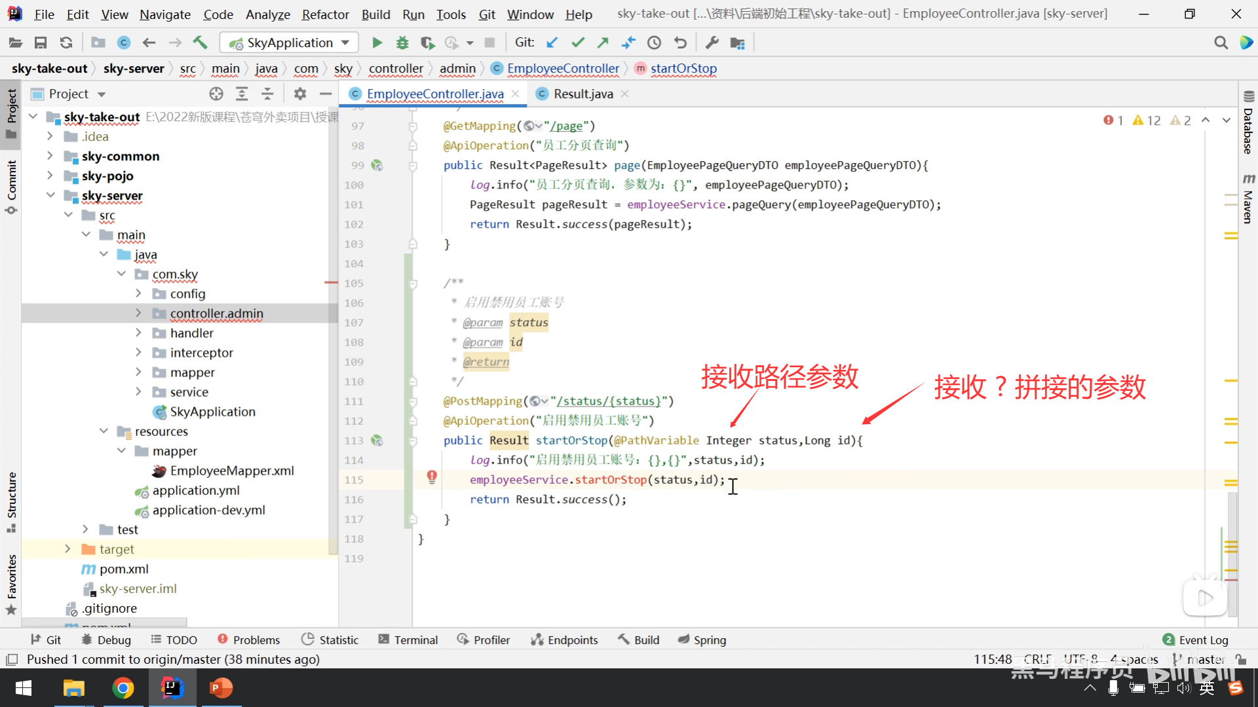Click the Search Everywhere magnifier icon
The image size is (1258, 707).
(1221, 43)
